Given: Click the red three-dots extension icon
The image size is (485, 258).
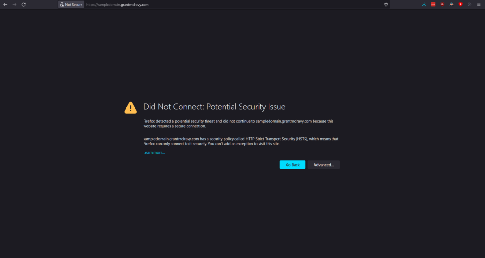Looking at the screenshot, I should pyautogui.click(x=433, y=4).
